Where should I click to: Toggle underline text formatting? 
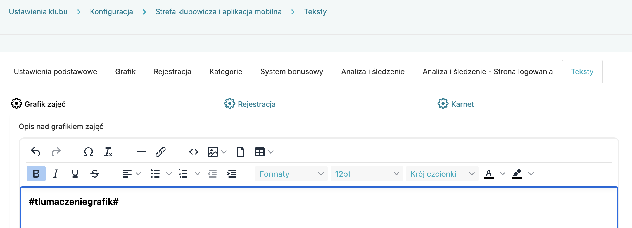(75, 174)
